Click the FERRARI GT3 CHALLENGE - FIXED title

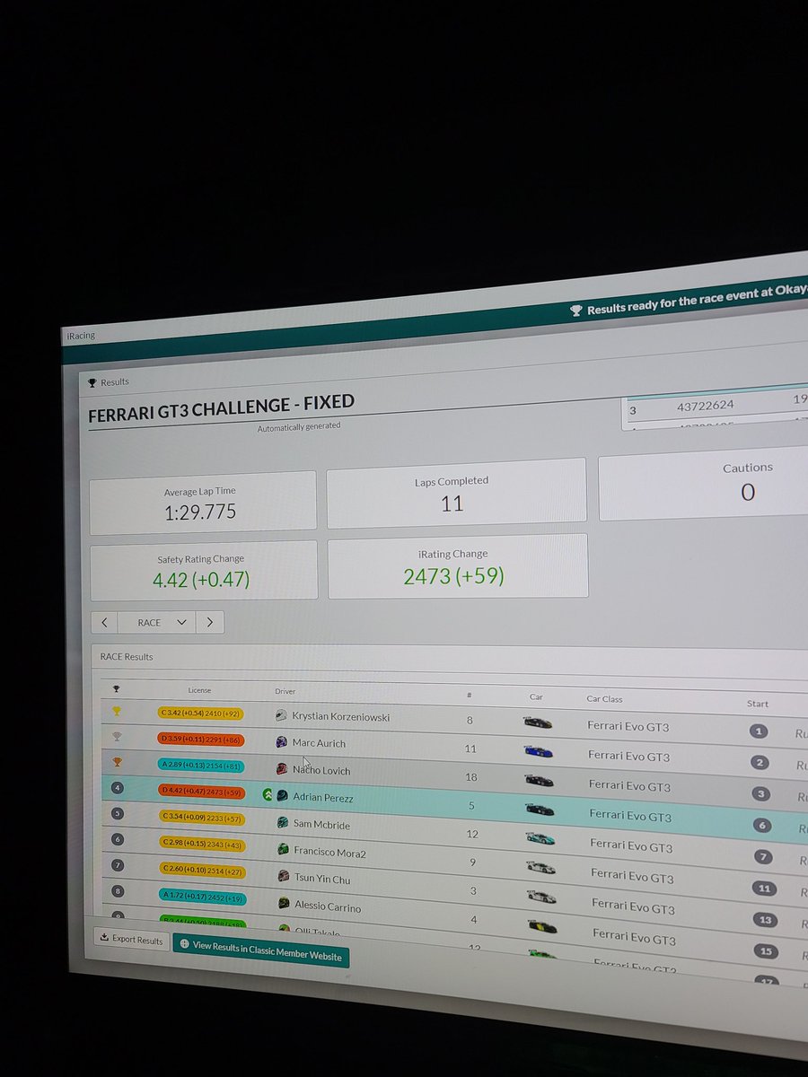pos(221,408)
